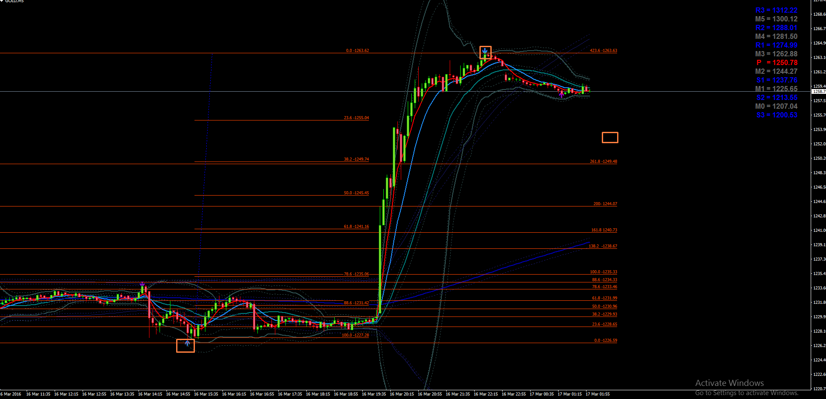Click the 78.6 -1233.46 extension label
This screenshot has width=826, height=399.
click(605, 287)
